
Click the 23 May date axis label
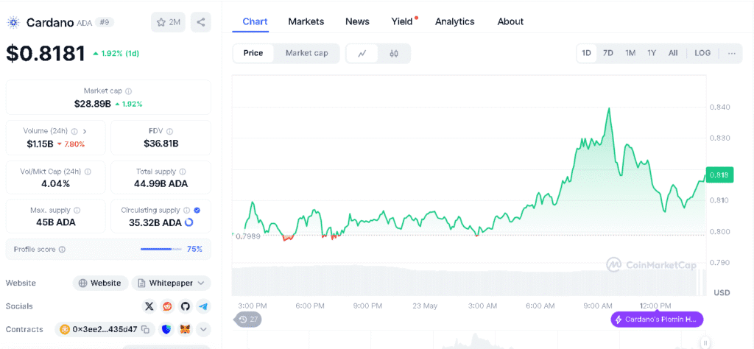426,306
